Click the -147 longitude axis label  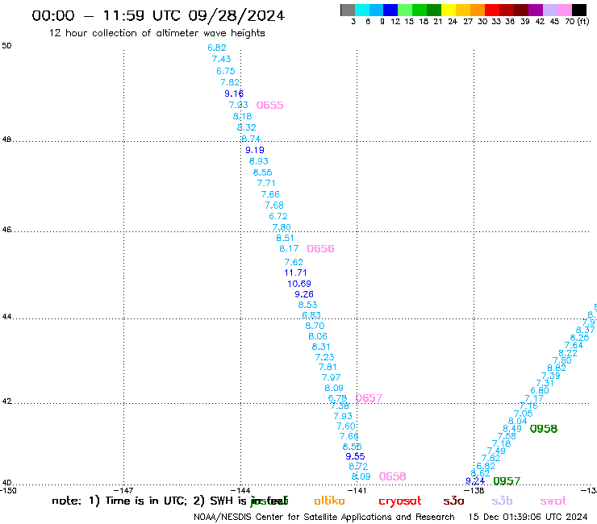tap(123, 491)
